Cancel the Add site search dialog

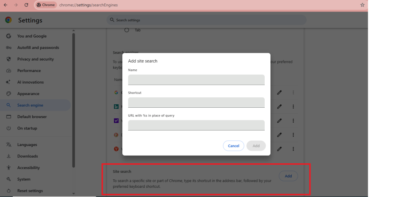tap(234, 146)
